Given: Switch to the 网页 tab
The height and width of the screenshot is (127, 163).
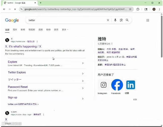Looking at the screenshot, I should (x=56, y=30).
